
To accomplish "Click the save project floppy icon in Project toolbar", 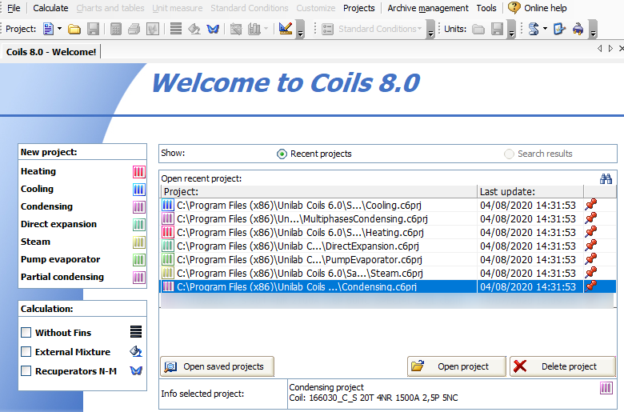I will point(93,29).
